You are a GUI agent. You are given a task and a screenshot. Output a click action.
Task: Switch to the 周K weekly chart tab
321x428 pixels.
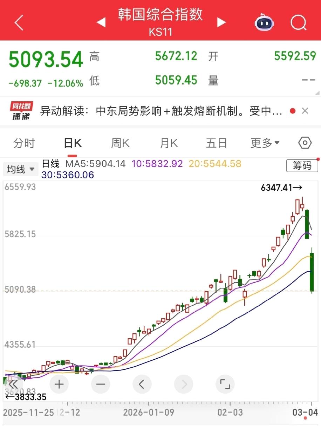tap(120, 143)
